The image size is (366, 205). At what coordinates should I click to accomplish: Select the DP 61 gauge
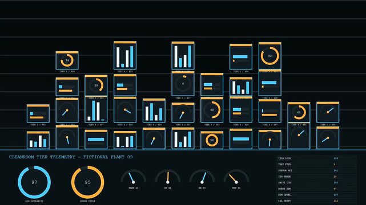click(x=168, y=179)
